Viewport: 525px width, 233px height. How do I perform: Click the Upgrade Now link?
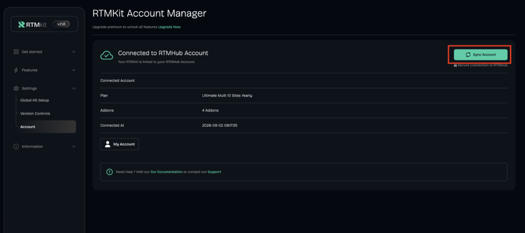[x=169, y=27]
